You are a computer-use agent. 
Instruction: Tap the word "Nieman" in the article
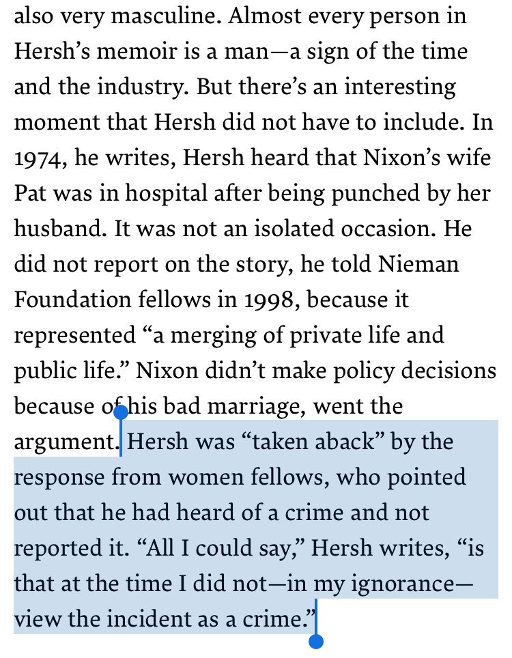tap(418, 264)
